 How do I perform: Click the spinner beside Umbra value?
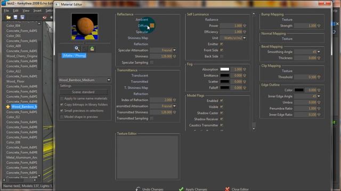point(319,102)
